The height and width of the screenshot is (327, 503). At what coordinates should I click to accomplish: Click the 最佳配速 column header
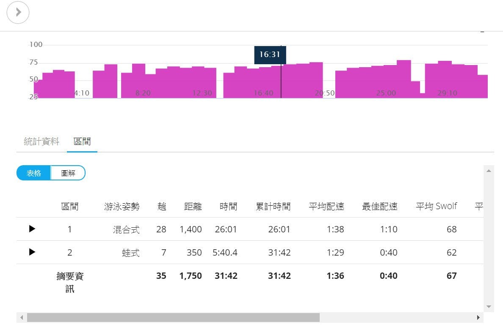379,207
